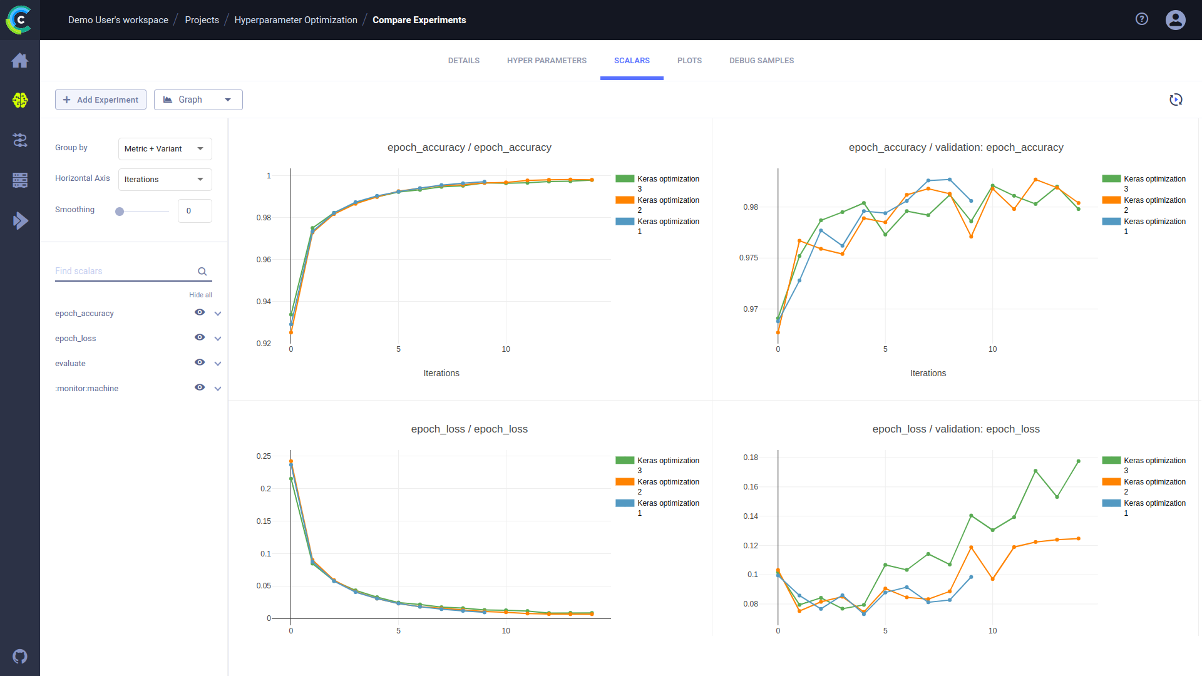This screenshot has height=676, width=1202.
Task: Toggle Keras optimization 1 legend in validation accuracy chart
Action: tap(1144, 226)
